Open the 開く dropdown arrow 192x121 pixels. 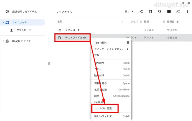(x=133, y=12)
